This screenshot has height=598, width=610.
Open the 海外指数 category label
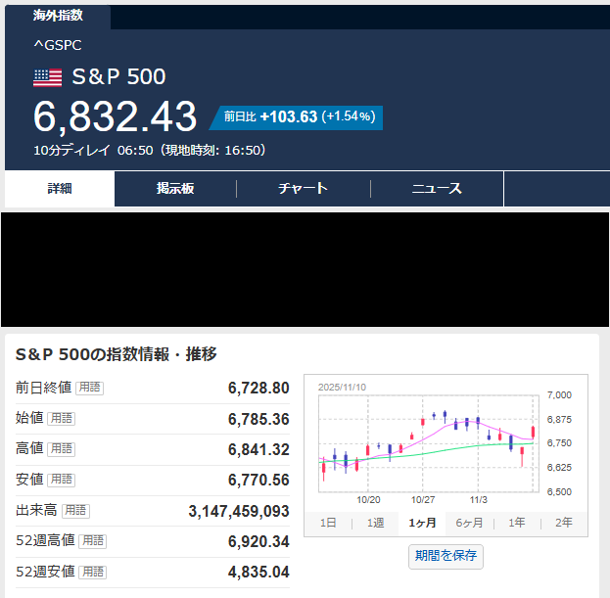[58, 16]
